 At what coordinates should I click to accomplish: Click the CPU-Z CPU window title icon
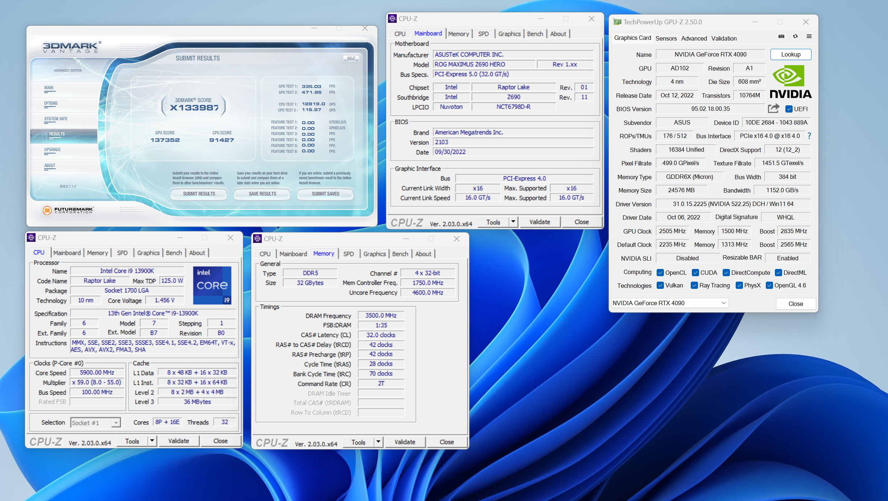point(31,237)
